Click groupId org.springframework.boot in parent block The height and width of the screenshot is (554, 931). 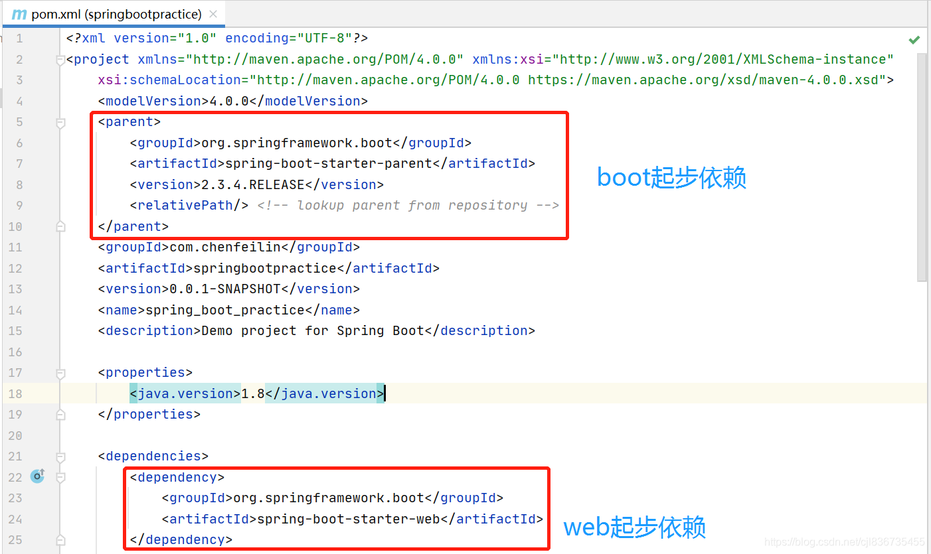[301, 143]
